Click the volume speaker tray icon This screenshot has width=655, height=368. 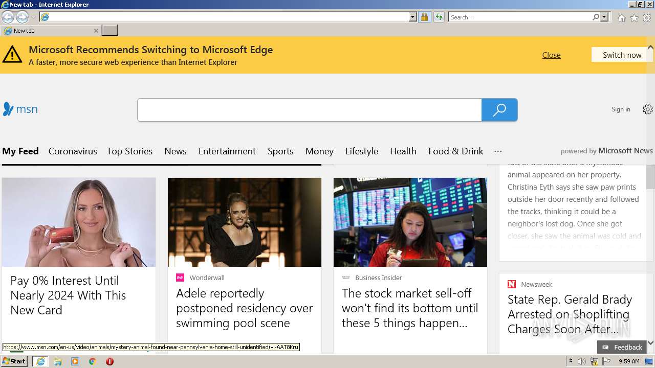[x=582, y=361]
